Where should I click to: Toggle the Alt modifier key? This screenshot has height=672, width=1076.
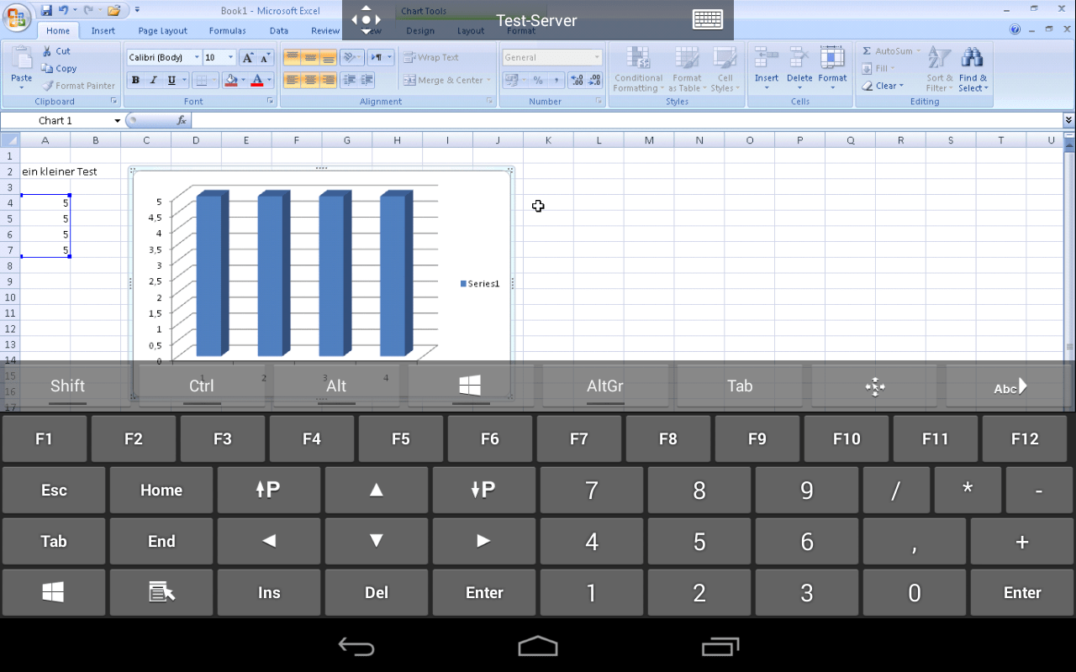click(x=336, y=386)
